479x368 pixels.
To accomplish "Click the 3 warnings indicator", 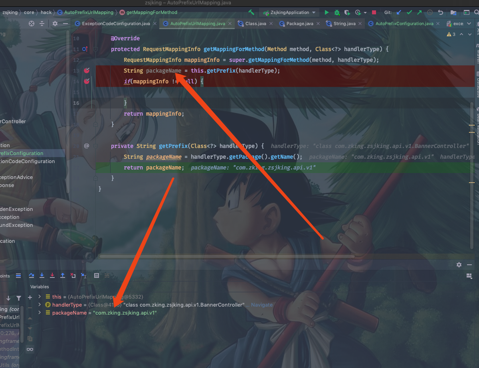I will pyautogui.click(x=451, y=34).
